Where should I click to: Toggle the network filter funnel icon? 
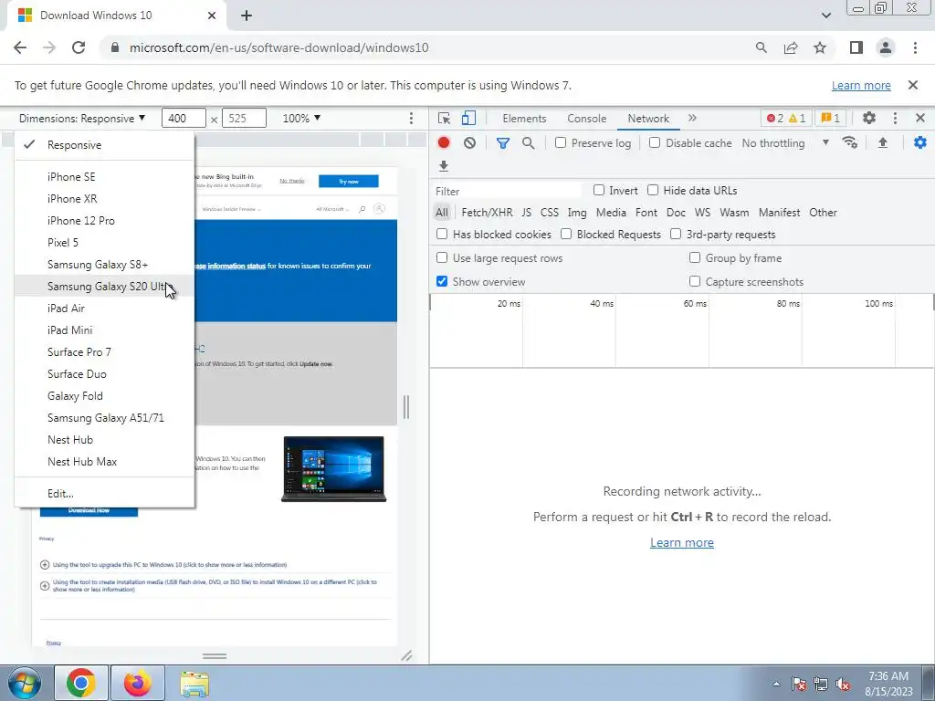pyautogui.click(x=503, y=143)
